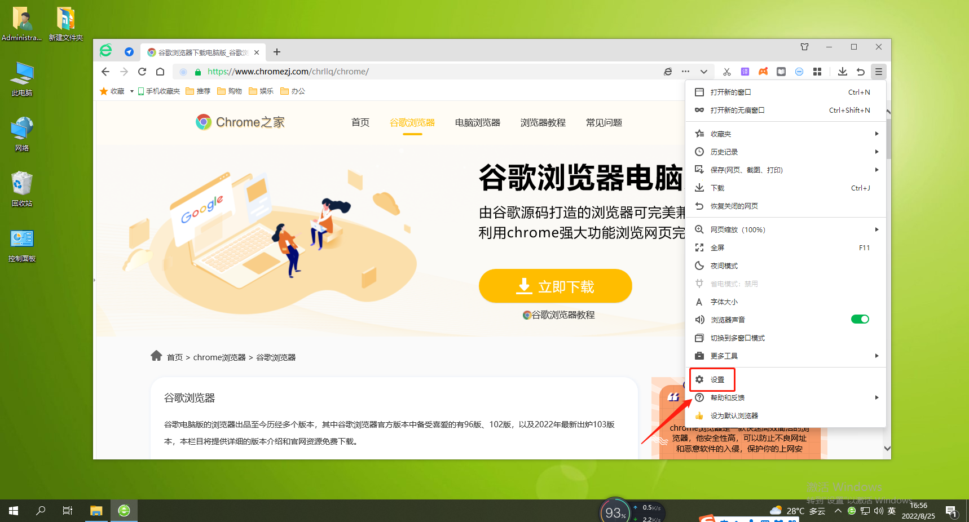Open 浏览器教程 navigation link
Viewport: 969px width, 522px height.
[543, 123]
